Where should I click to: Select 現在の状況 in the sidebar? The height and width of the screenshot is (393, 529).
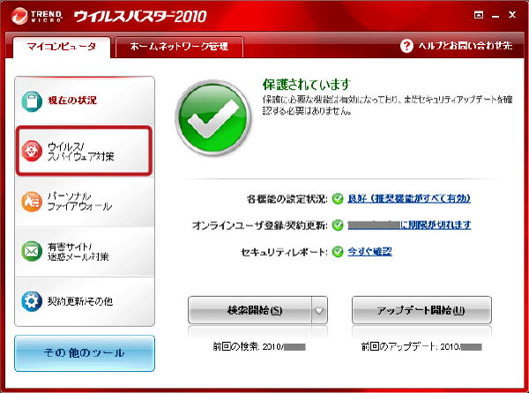click(85, 100)
